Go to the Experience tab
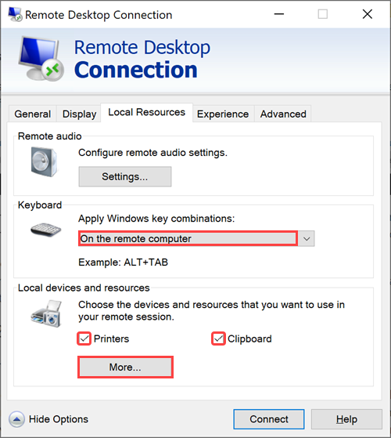 tap(223, 114)
